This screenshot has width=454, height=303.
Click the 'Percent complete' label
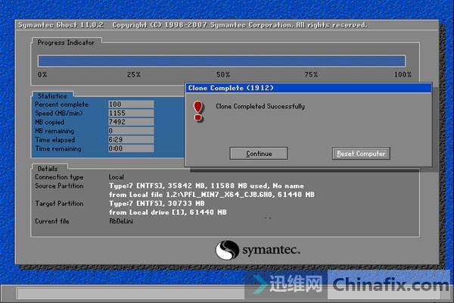tap(61, 105)
